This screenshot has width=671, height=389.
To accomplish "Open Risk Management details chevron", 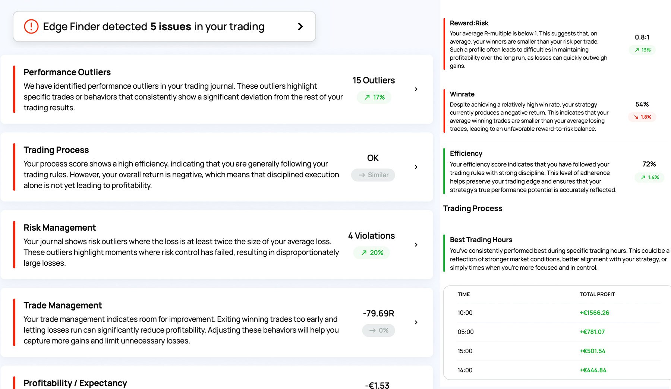I will click(x=416, y=245).
